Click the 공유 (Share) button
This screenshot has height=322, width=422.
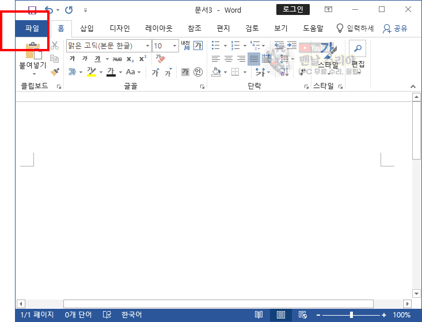tap(395, 28)
